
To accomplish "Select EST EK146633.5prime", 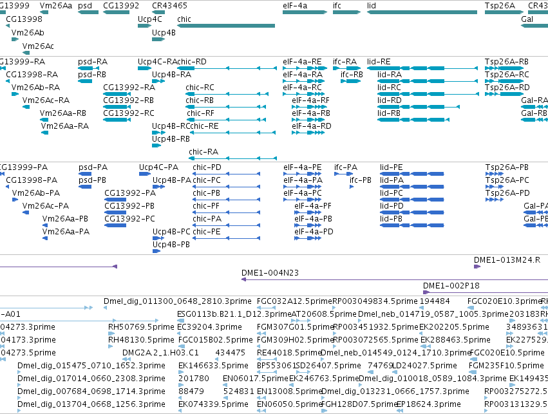I will tap(213, 366).
